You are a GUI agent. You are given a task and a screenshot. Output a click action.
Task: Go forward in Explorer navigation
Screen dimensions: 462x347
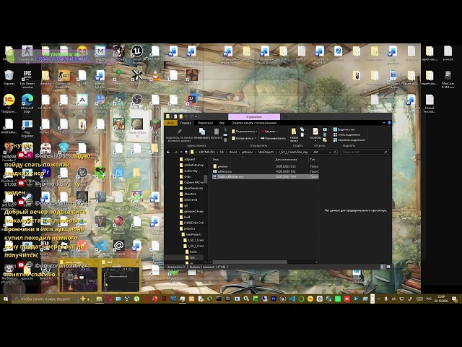tap(175, 153)
